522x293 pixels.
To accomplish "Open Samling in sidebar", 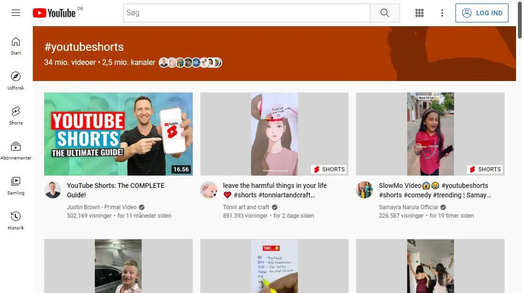I will 16,186.
